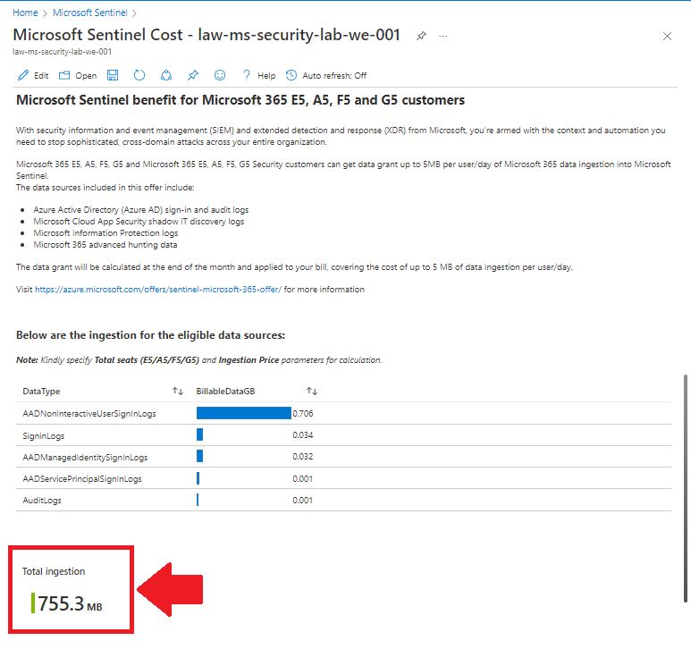Screen dimensions: 691x666
Task: Click the 0.706 billable value
Action: click(x=303, y=413)
